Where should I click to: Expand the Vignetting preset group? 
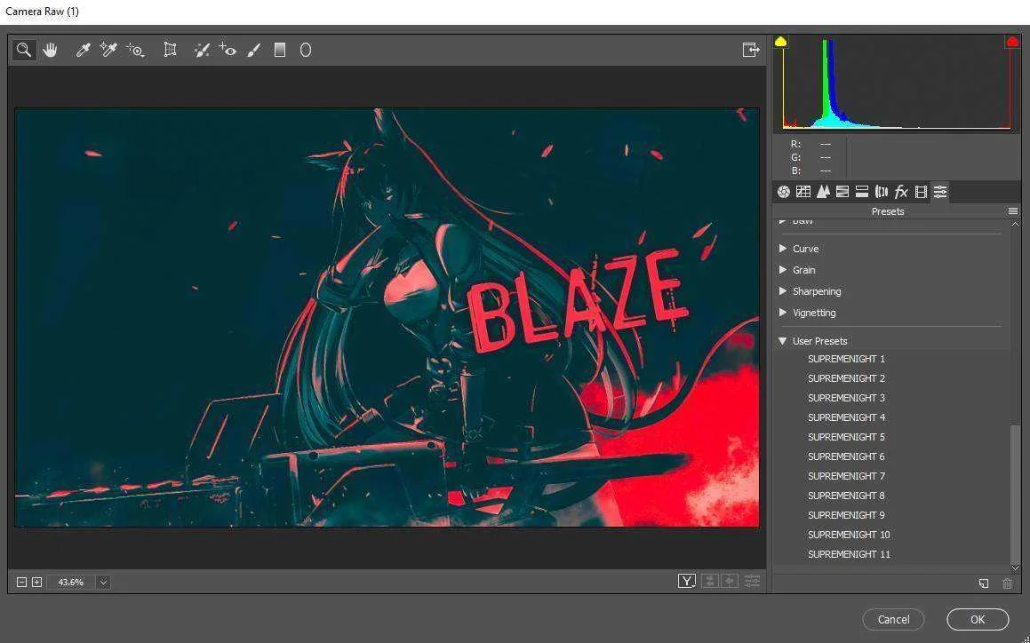[783, 312]
